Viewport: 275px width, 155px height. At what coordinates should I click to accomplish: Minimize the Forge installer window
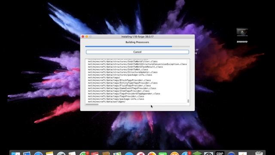coord(87,37)
